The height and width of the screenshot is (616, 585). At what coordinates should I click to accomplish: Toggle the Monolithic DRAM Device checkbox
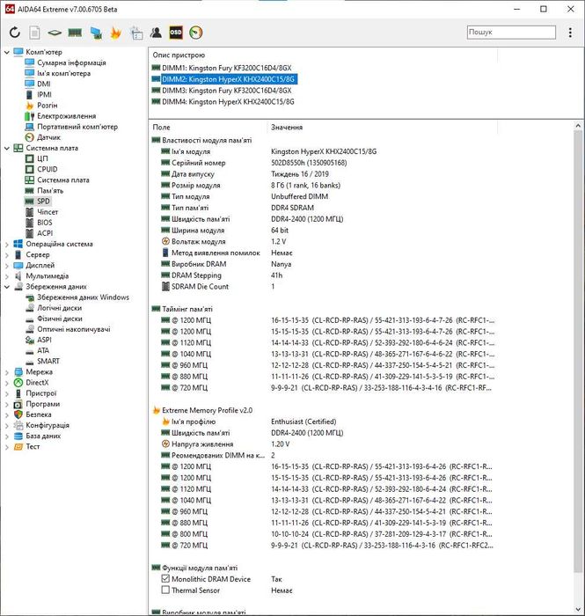tap(165, 579)
